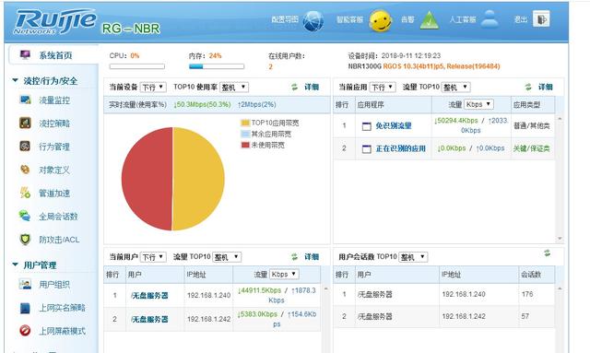The height and width of the screenshot is (353, 590).
Task: Click the 流量监控 sidebar icon
Action: coord(25,100)
